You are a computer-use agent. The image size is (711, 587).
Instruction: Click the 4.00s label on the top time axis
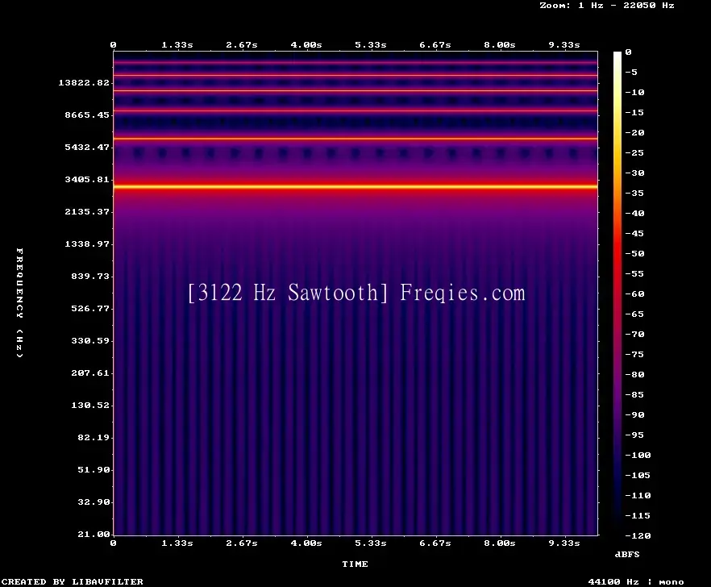pyautogui.click(x=306, y=45)
